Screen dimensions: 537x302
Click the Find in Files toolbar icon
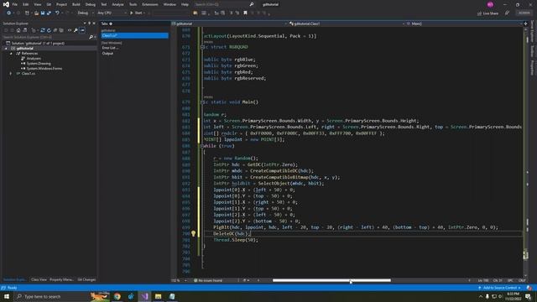[196, 13]
